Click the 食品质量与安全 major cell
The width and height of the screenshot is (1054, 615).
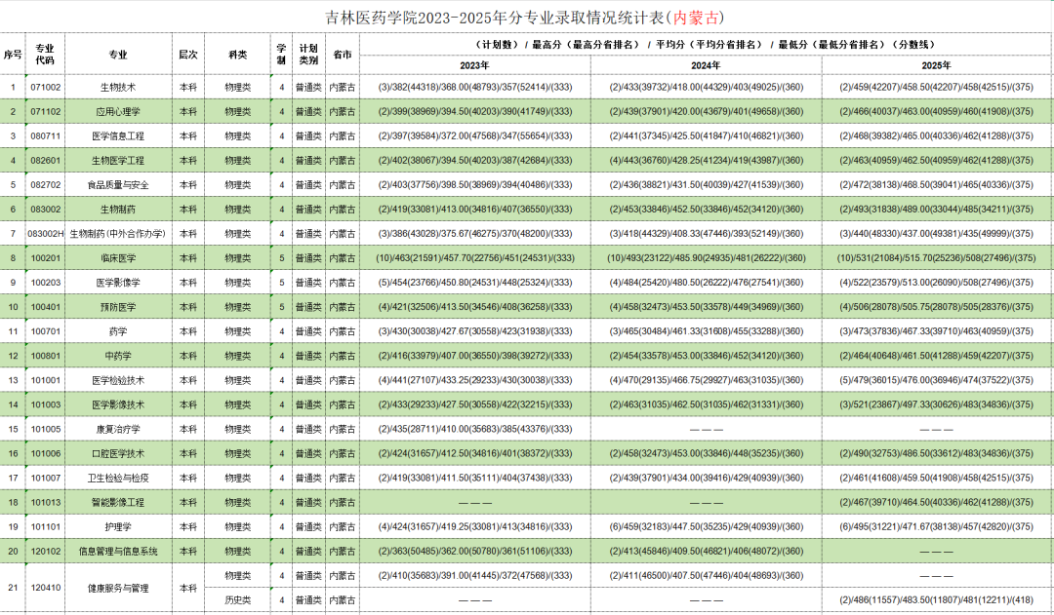point(118,184)
